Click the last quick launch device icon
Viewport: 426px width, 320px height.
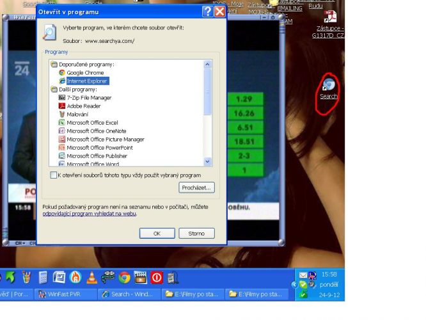tap(173, 278)
